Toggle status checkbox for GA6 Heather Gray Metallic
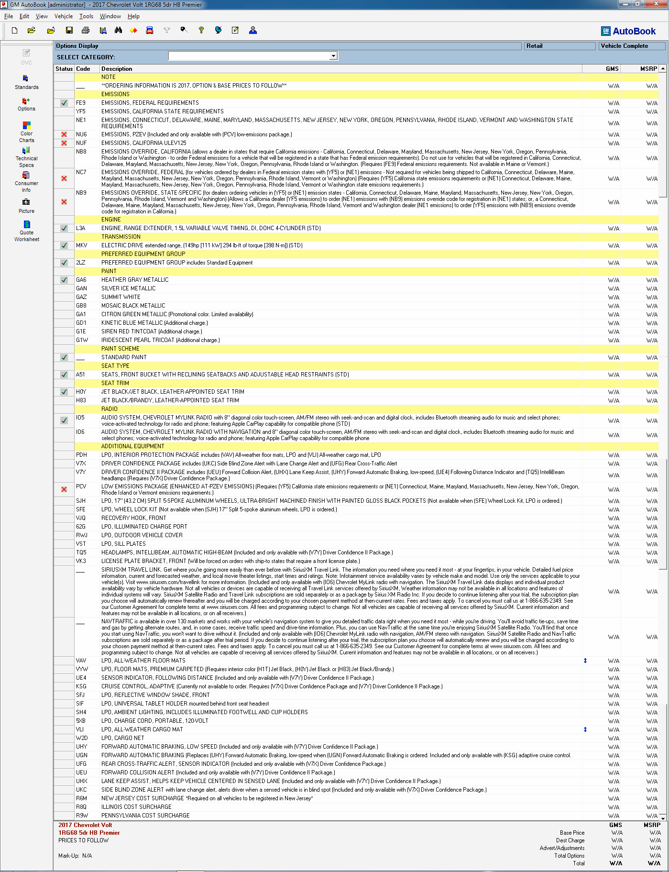Viewport: 669px width, 872px height. 64,280
